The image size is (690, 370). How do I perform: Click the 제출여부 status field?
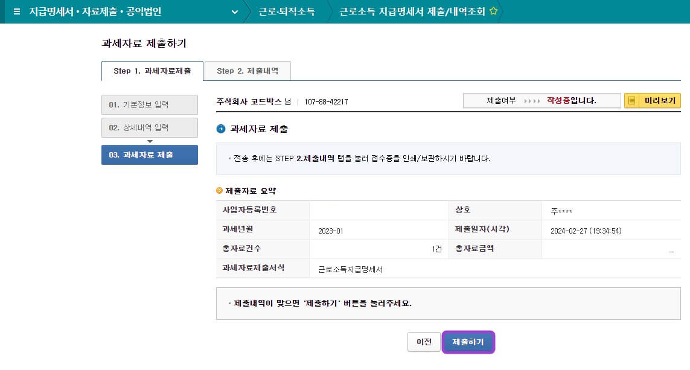(x=541, y=101)
